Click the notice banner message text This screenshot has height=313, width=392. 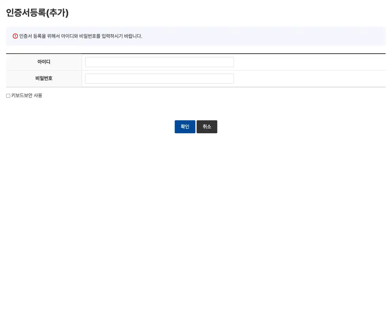(x=81, y=36)
